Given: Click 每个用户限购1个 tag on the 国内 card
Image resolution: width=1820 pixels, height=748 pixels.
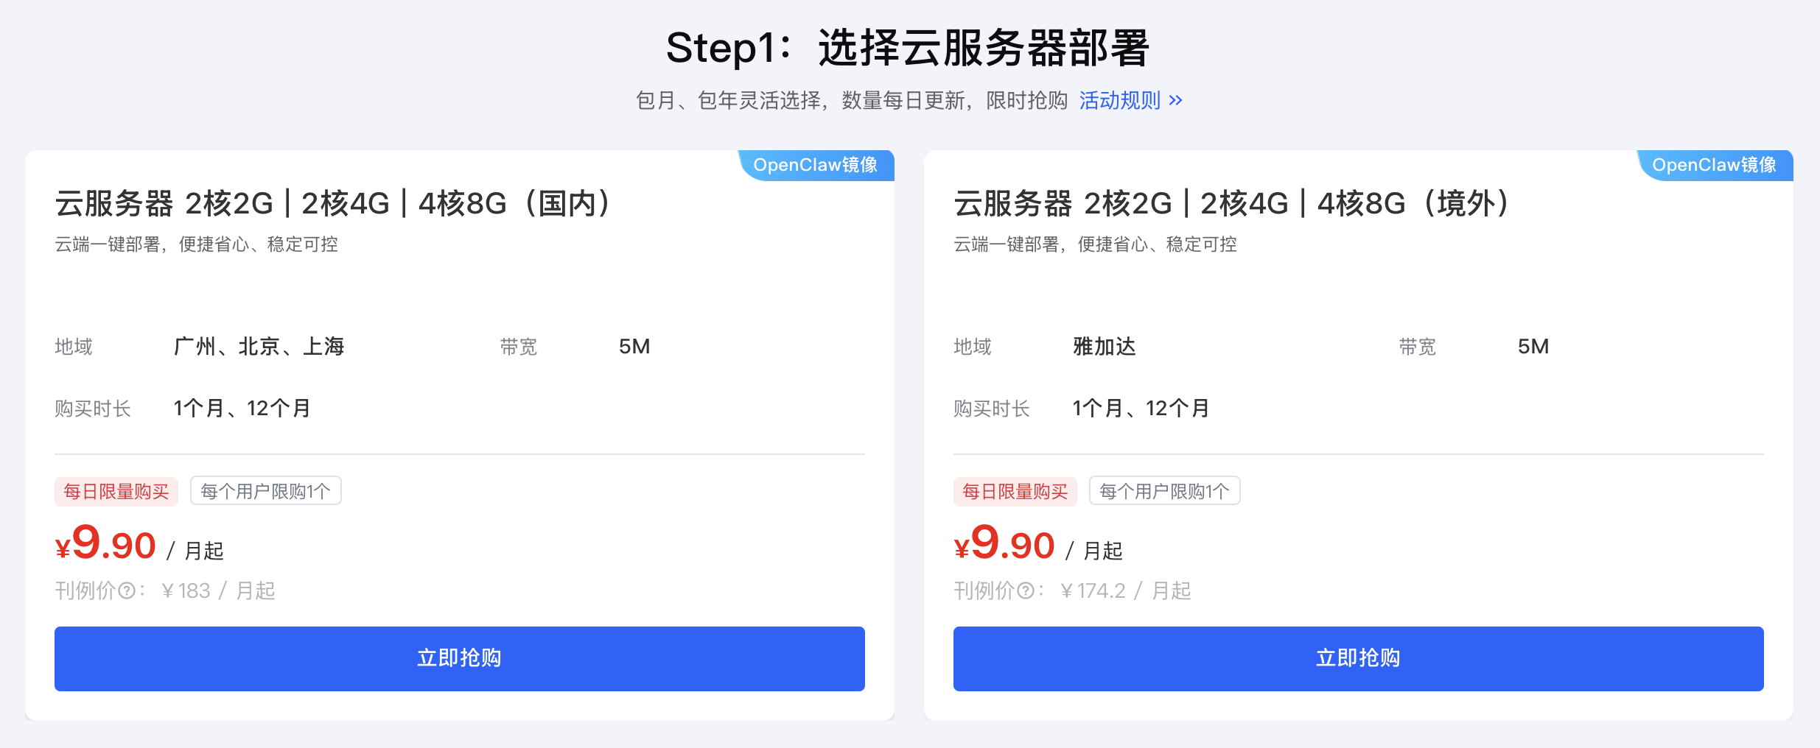Looking at the screenshot, I should click(x=266, y=491).
